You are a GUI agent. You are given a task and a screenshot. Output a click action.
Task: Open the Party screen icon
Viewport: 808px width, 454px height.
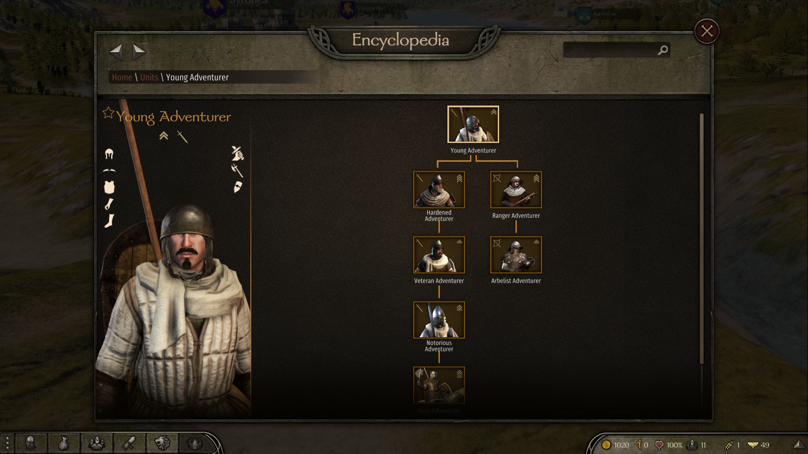point(97,443)
